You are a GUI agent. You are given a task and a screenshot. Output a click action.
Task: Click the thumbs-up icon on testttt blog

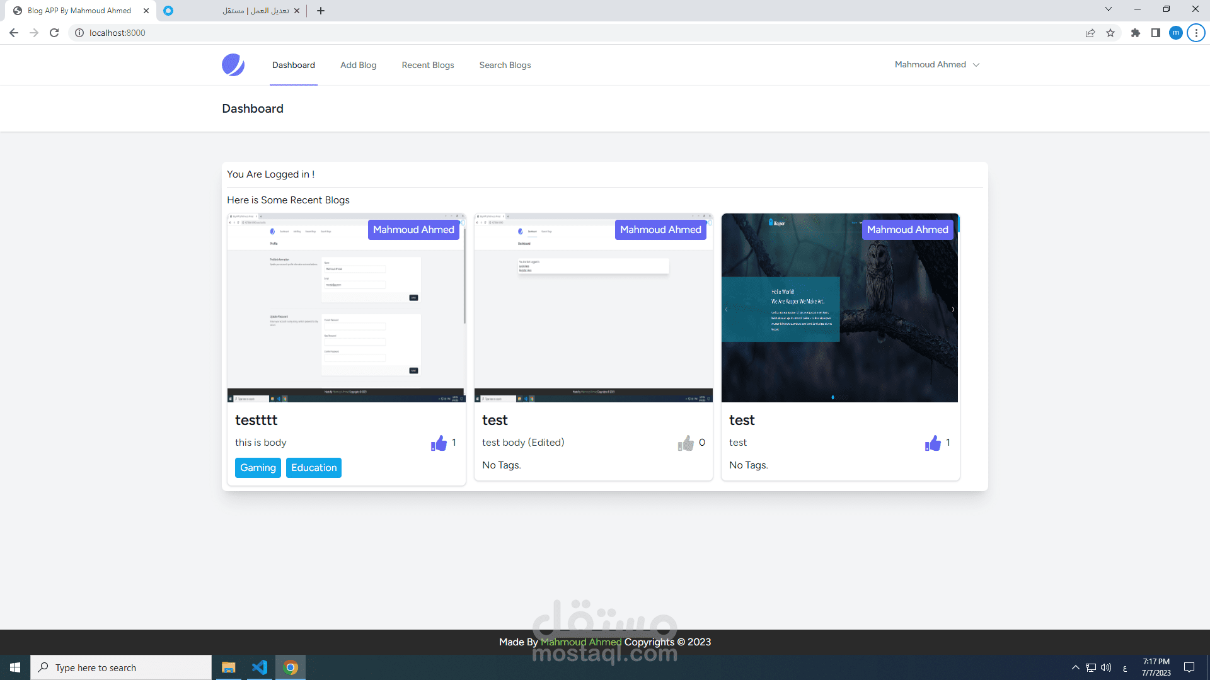(x=439, y=443)
